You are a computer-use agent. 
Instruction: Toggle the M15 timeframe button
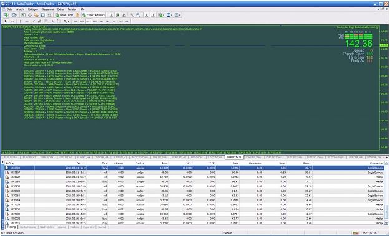click(89, 21)
